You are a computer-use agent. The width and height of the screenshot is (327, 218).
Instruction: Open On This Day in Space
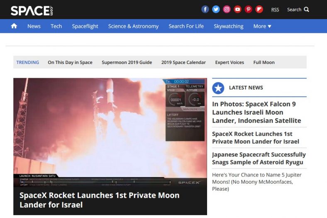[70, 62]
